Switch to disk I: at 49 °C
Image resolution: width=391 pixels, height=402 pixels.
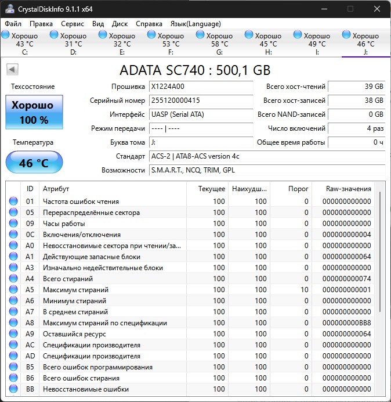(317, 43)
